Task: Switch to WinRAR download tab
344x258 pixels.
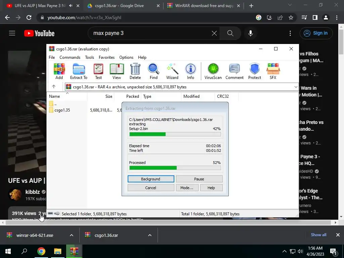Action: pos(204,6)
